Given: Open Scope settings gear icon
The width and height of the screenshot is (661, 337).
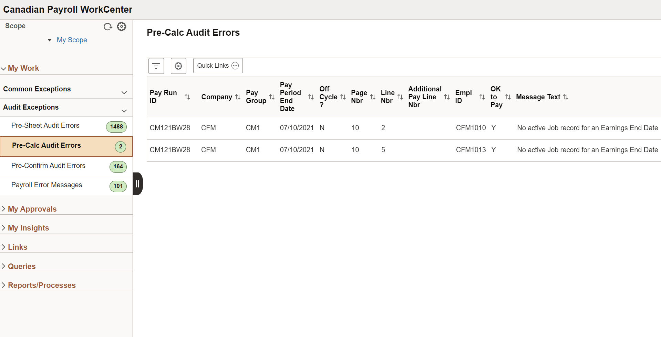Looking at the screenshot, I should tap(122, 26).
